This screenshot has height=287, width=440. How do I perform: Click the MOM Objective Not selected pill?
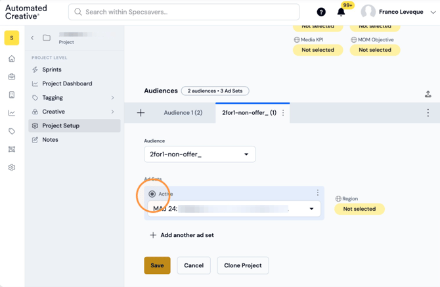point(375,50)
